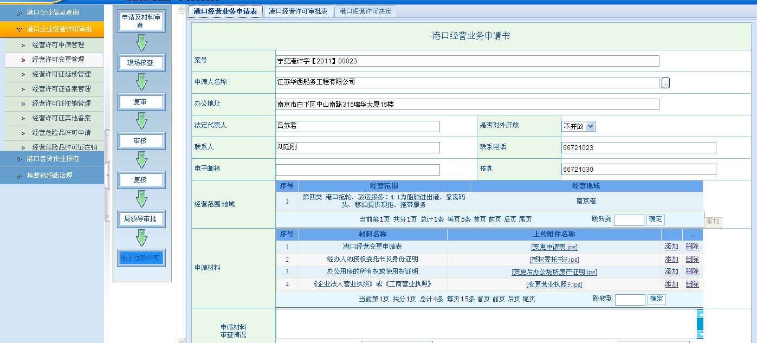This screenshot has height=343, width=757.
Task: Open the 港口经营许可决定 tab
Action: click(x=365, y=11)
